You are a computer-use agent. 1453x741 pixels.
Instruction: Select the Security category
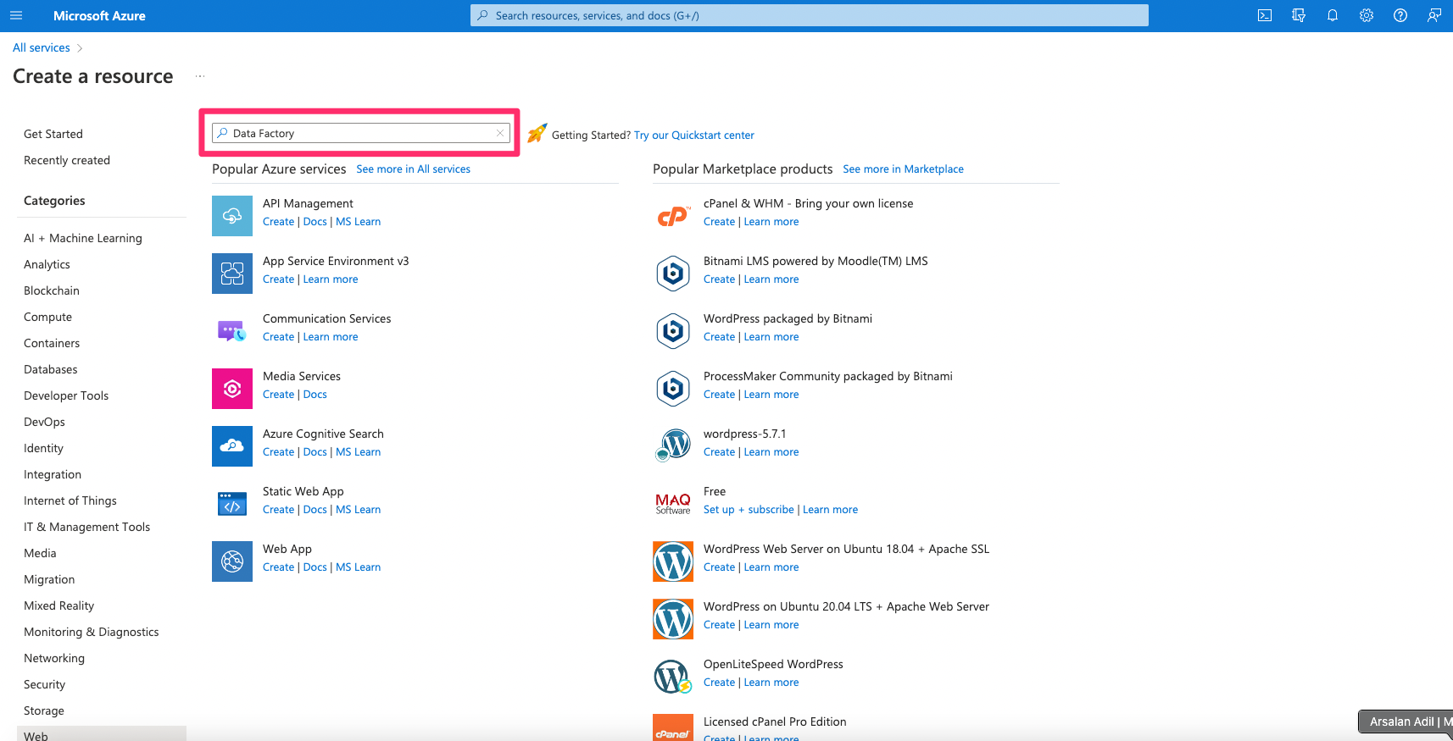(x=44, y=684)
